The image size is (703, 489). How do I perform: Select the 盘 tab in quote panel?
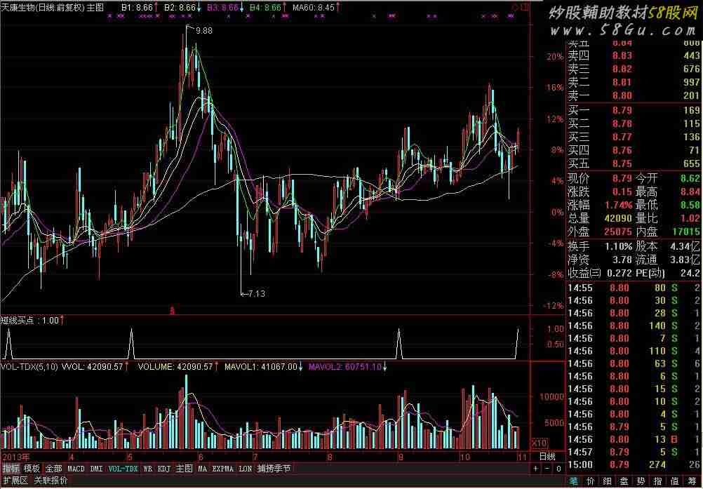click(x=624, y=482)
